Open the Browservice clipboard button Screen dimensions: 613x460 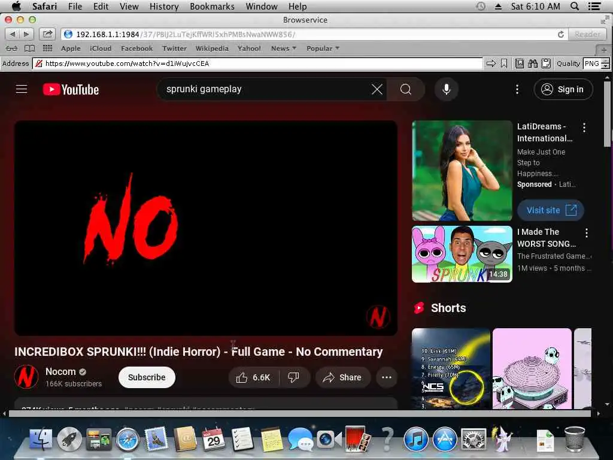546,63
